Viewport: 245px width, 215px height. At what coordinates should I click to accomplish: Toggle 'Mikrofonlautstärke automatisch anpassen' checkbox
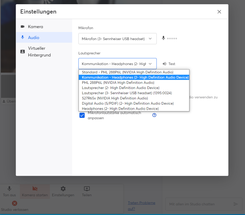point(82,115)
